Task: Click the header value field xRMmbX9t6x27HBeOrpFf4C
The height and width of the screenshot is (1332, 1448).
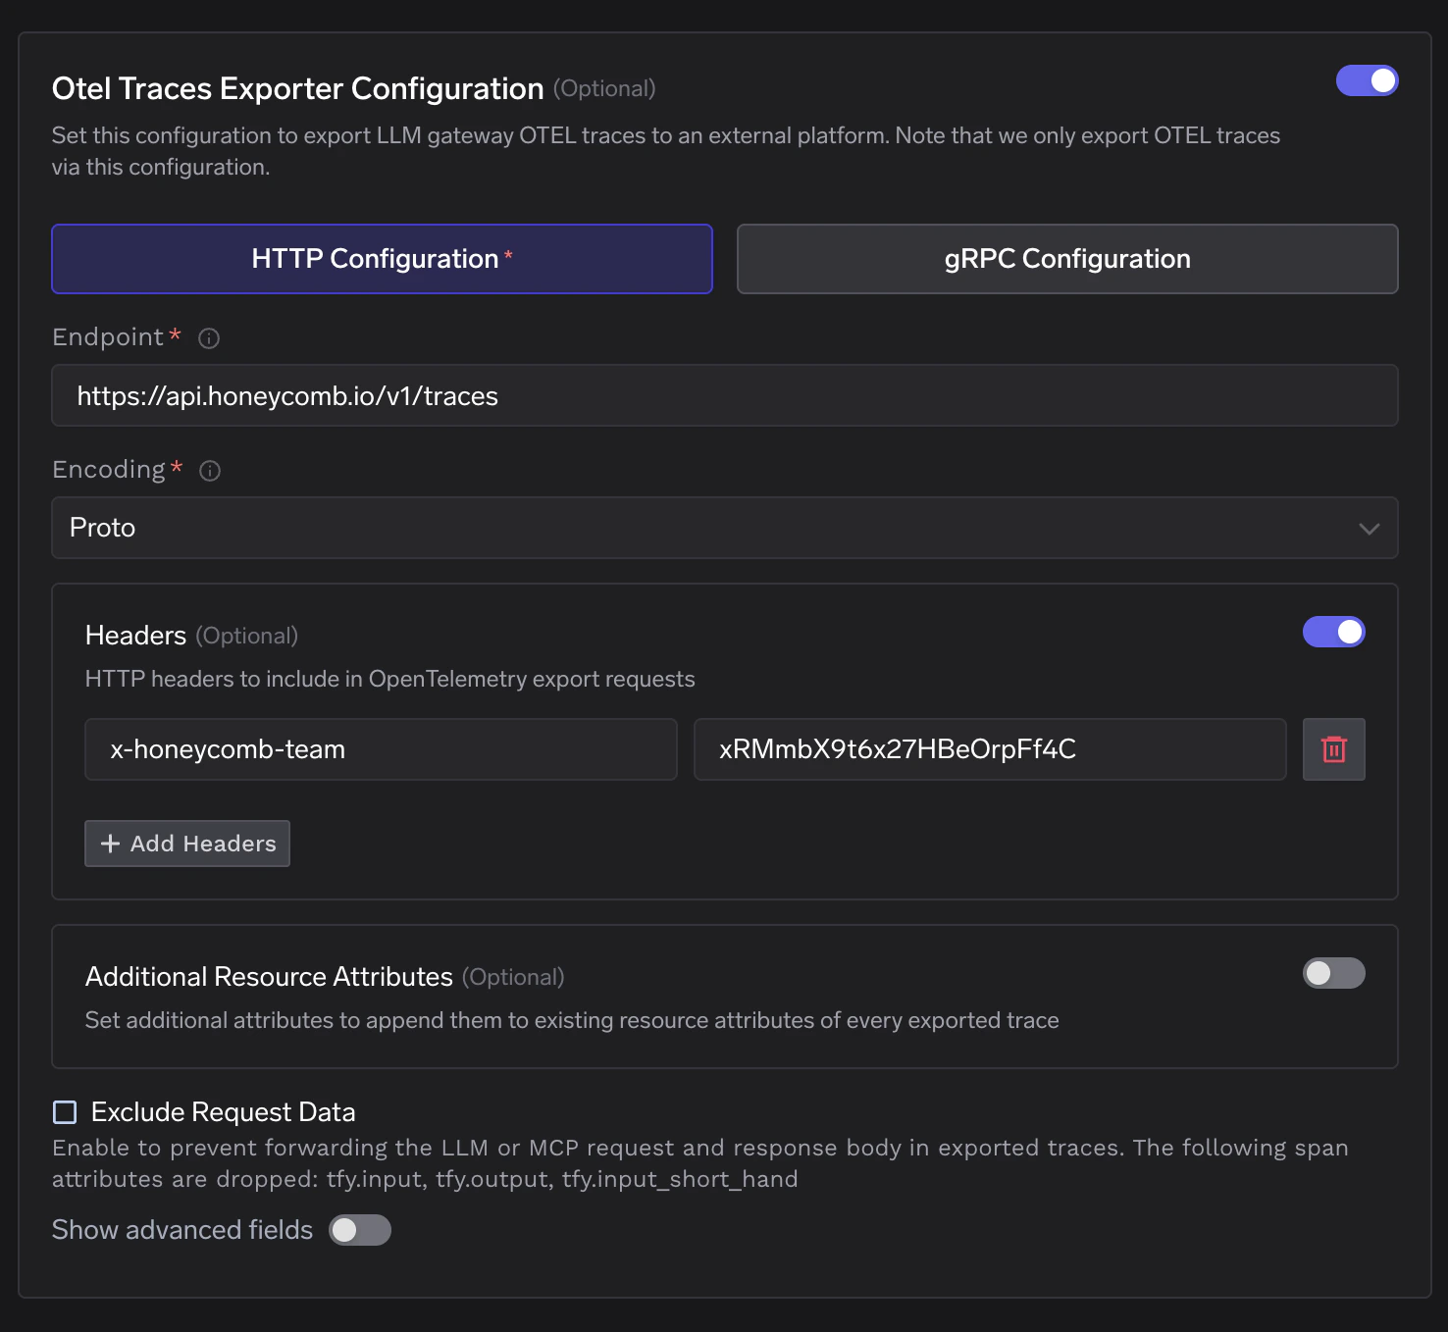Action: point(990,749)
